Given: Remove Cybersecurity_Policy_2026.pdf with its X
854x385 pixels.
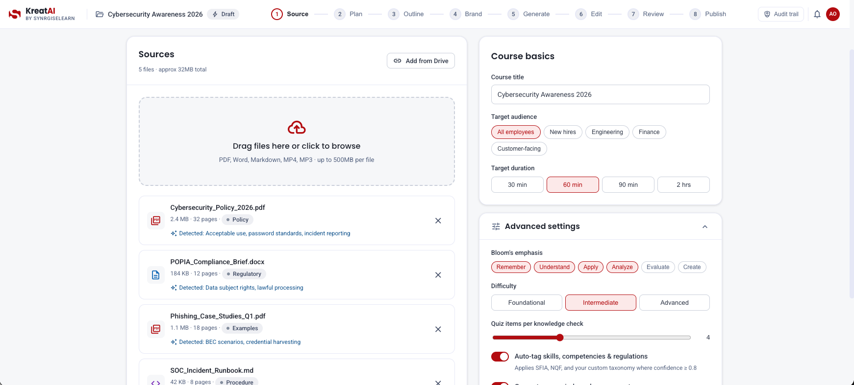Looking at the screenshot, I should (438, 221).
